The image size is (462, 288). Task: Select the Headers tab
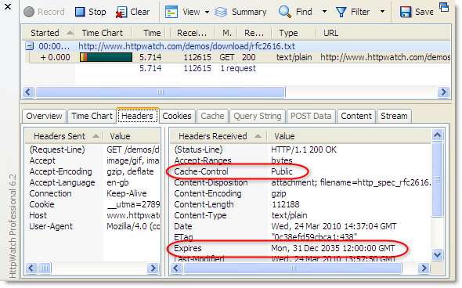point(137,116)
